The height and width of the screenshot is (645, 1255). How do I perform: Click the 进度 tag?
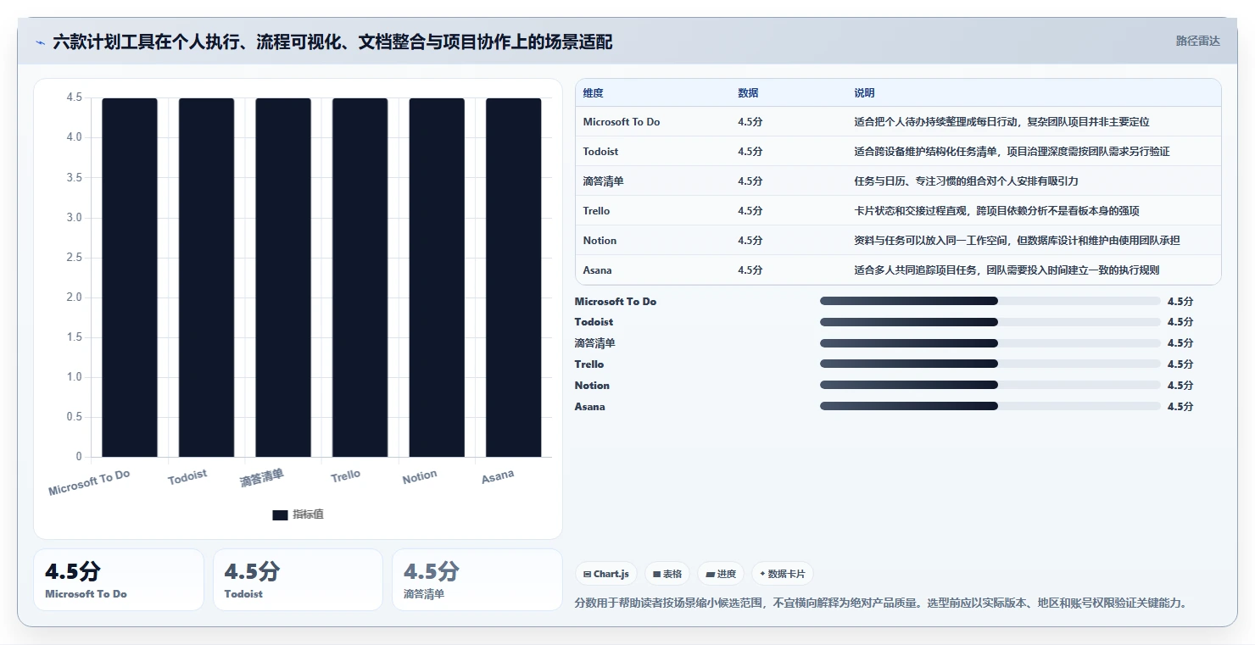coord(721,574)
